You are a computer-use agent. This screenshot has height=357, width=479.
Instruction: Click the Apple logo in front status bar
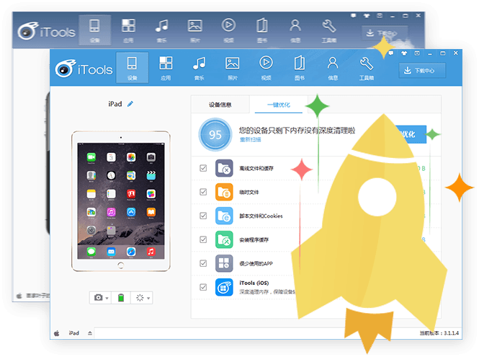[x=56, y=333]
